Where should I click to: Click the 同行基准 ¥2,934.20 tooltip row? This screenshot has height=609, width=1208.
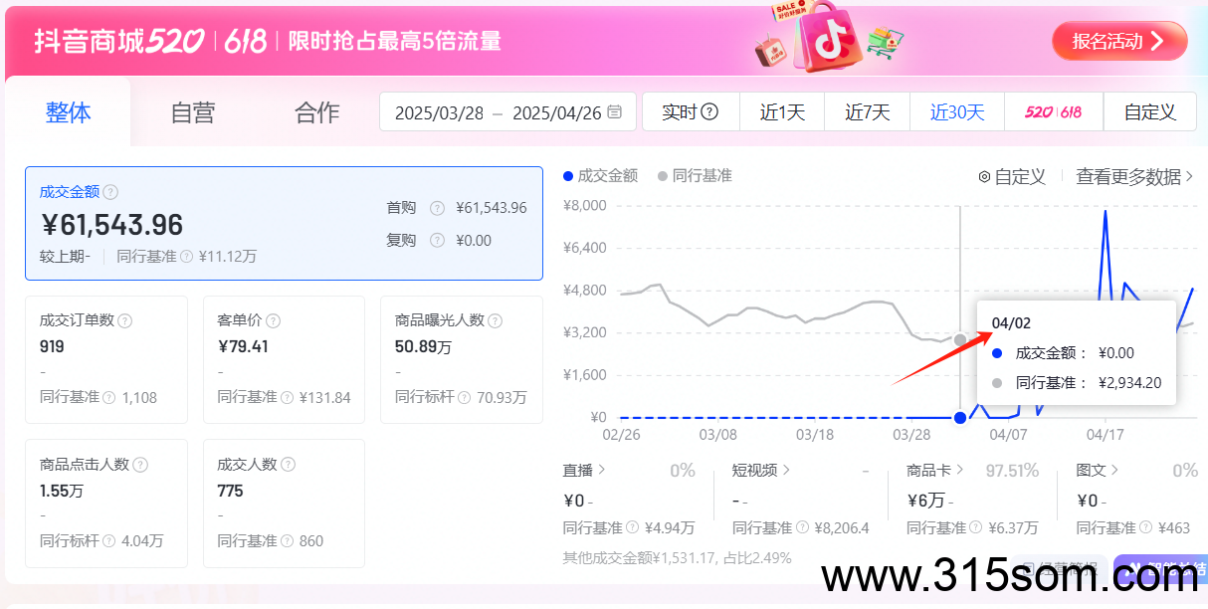[1077, 383]
